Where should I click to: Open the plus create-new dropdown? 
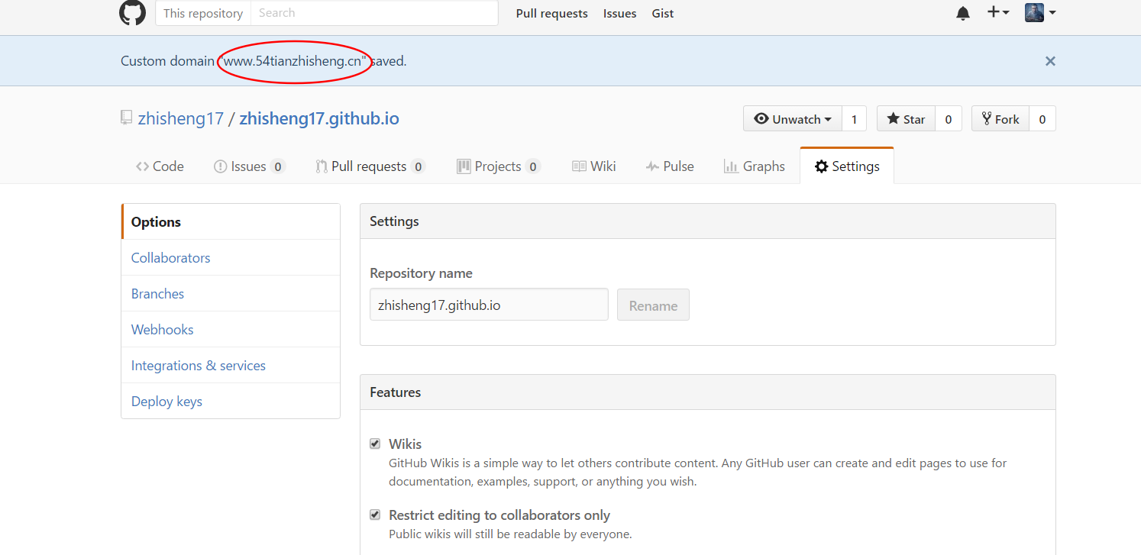[x=998, y=12]
